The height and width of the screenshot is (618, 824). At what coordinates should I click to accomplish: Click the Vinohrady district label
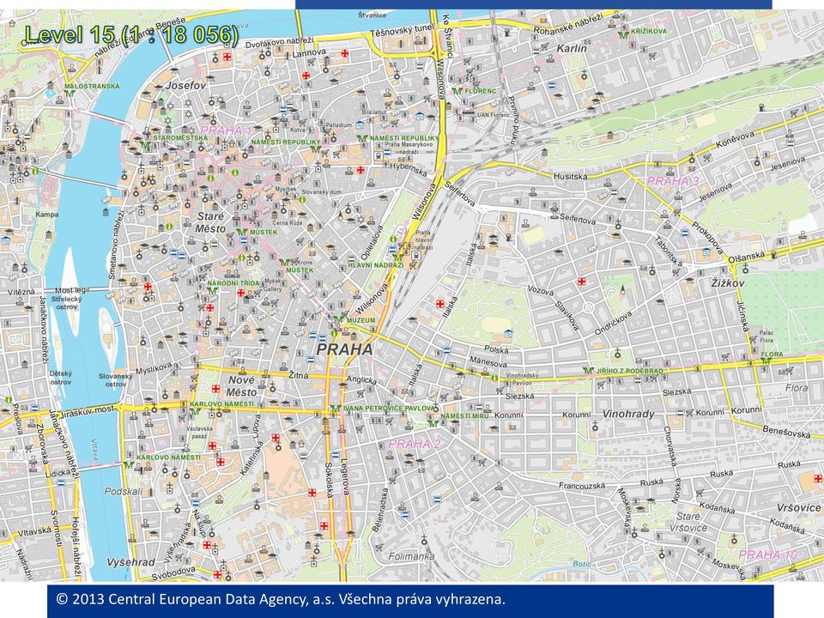628,414
